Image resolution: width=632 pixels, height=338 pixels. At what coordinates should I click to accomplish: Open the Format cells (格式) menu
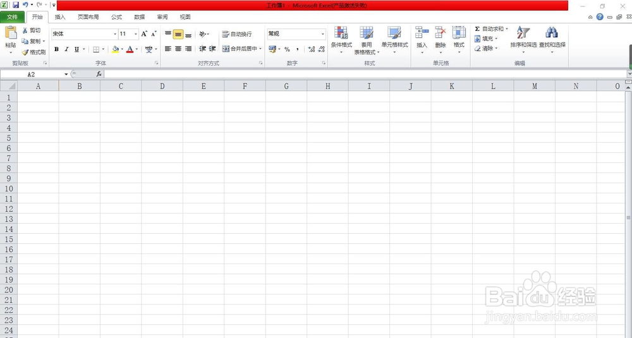459,39
